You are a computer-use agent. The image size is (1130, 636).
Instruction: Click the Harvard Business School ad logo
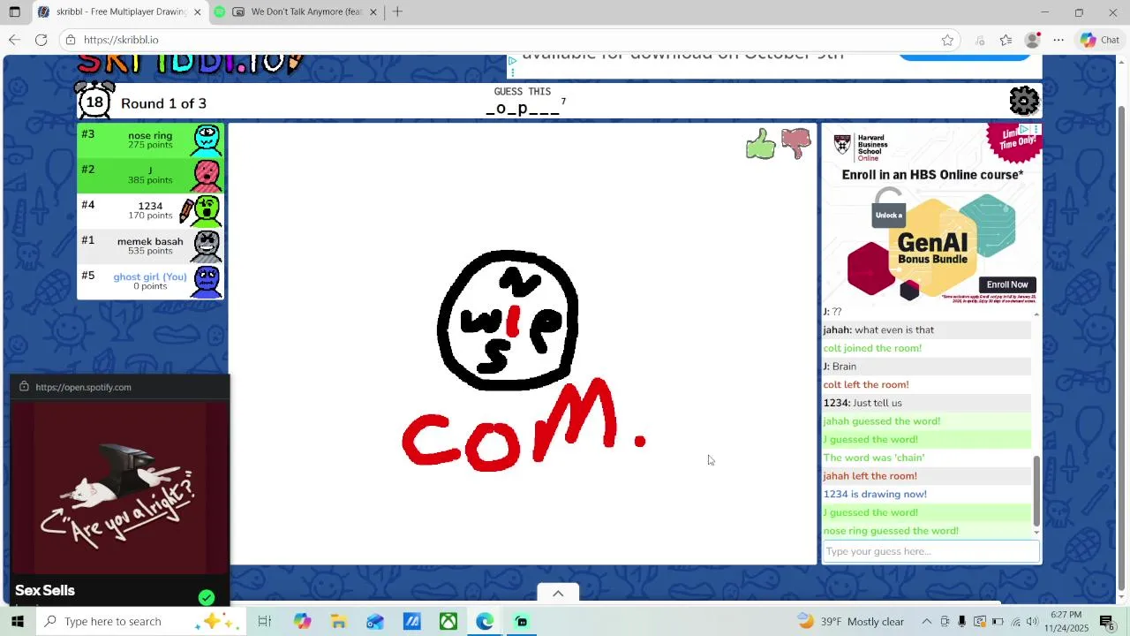(x=861, y=146)
